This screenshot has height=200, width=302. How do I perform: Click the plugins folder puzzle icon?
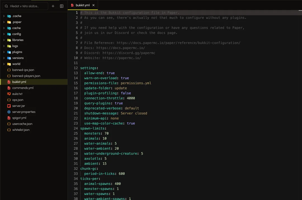(9, 52)
